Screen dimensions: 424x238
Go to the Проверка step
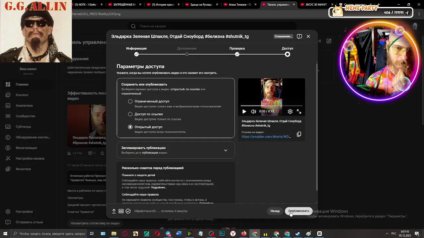(237, 51)
